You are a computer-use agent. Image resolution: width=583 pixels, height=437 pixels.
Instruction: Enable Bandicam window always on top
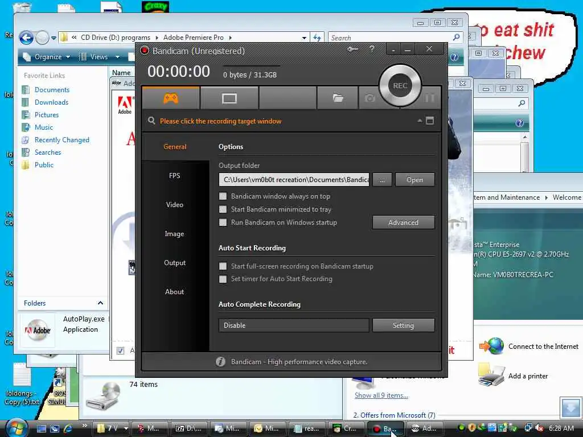(223, 196)
